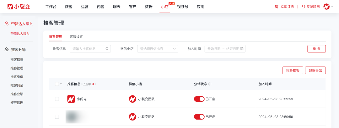Expand the select-all checkbox dropdown arrow
Image resolution: width=339 pixels, height=128 pixels.
pyautogui.click(x=61, y=84)
